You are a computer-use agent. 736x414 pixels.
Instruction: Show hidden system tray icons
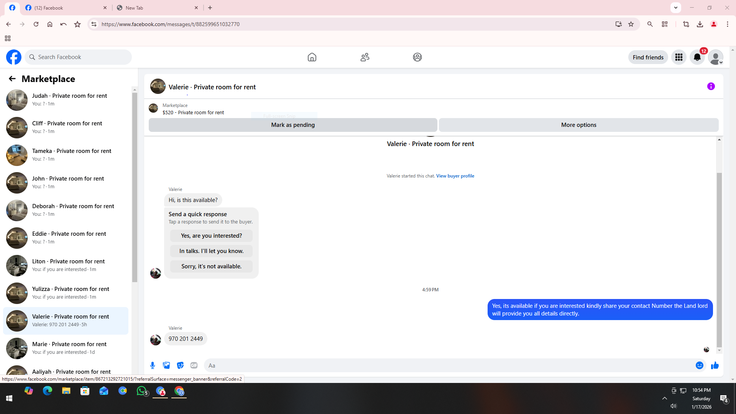[665, 398]
